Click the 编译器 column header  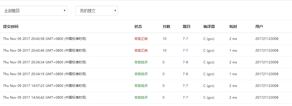pyautogui.click(x=209, y=26)
